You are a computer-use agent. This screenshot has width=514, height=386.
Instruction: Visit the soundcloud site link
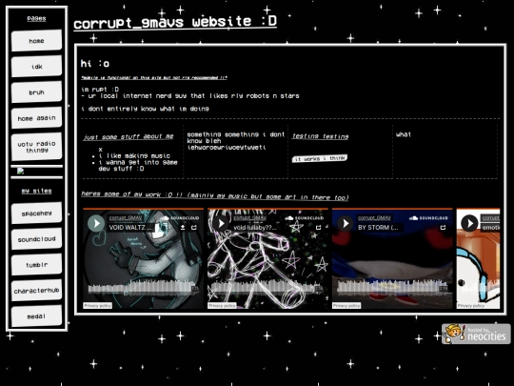[x=36, y=239]
